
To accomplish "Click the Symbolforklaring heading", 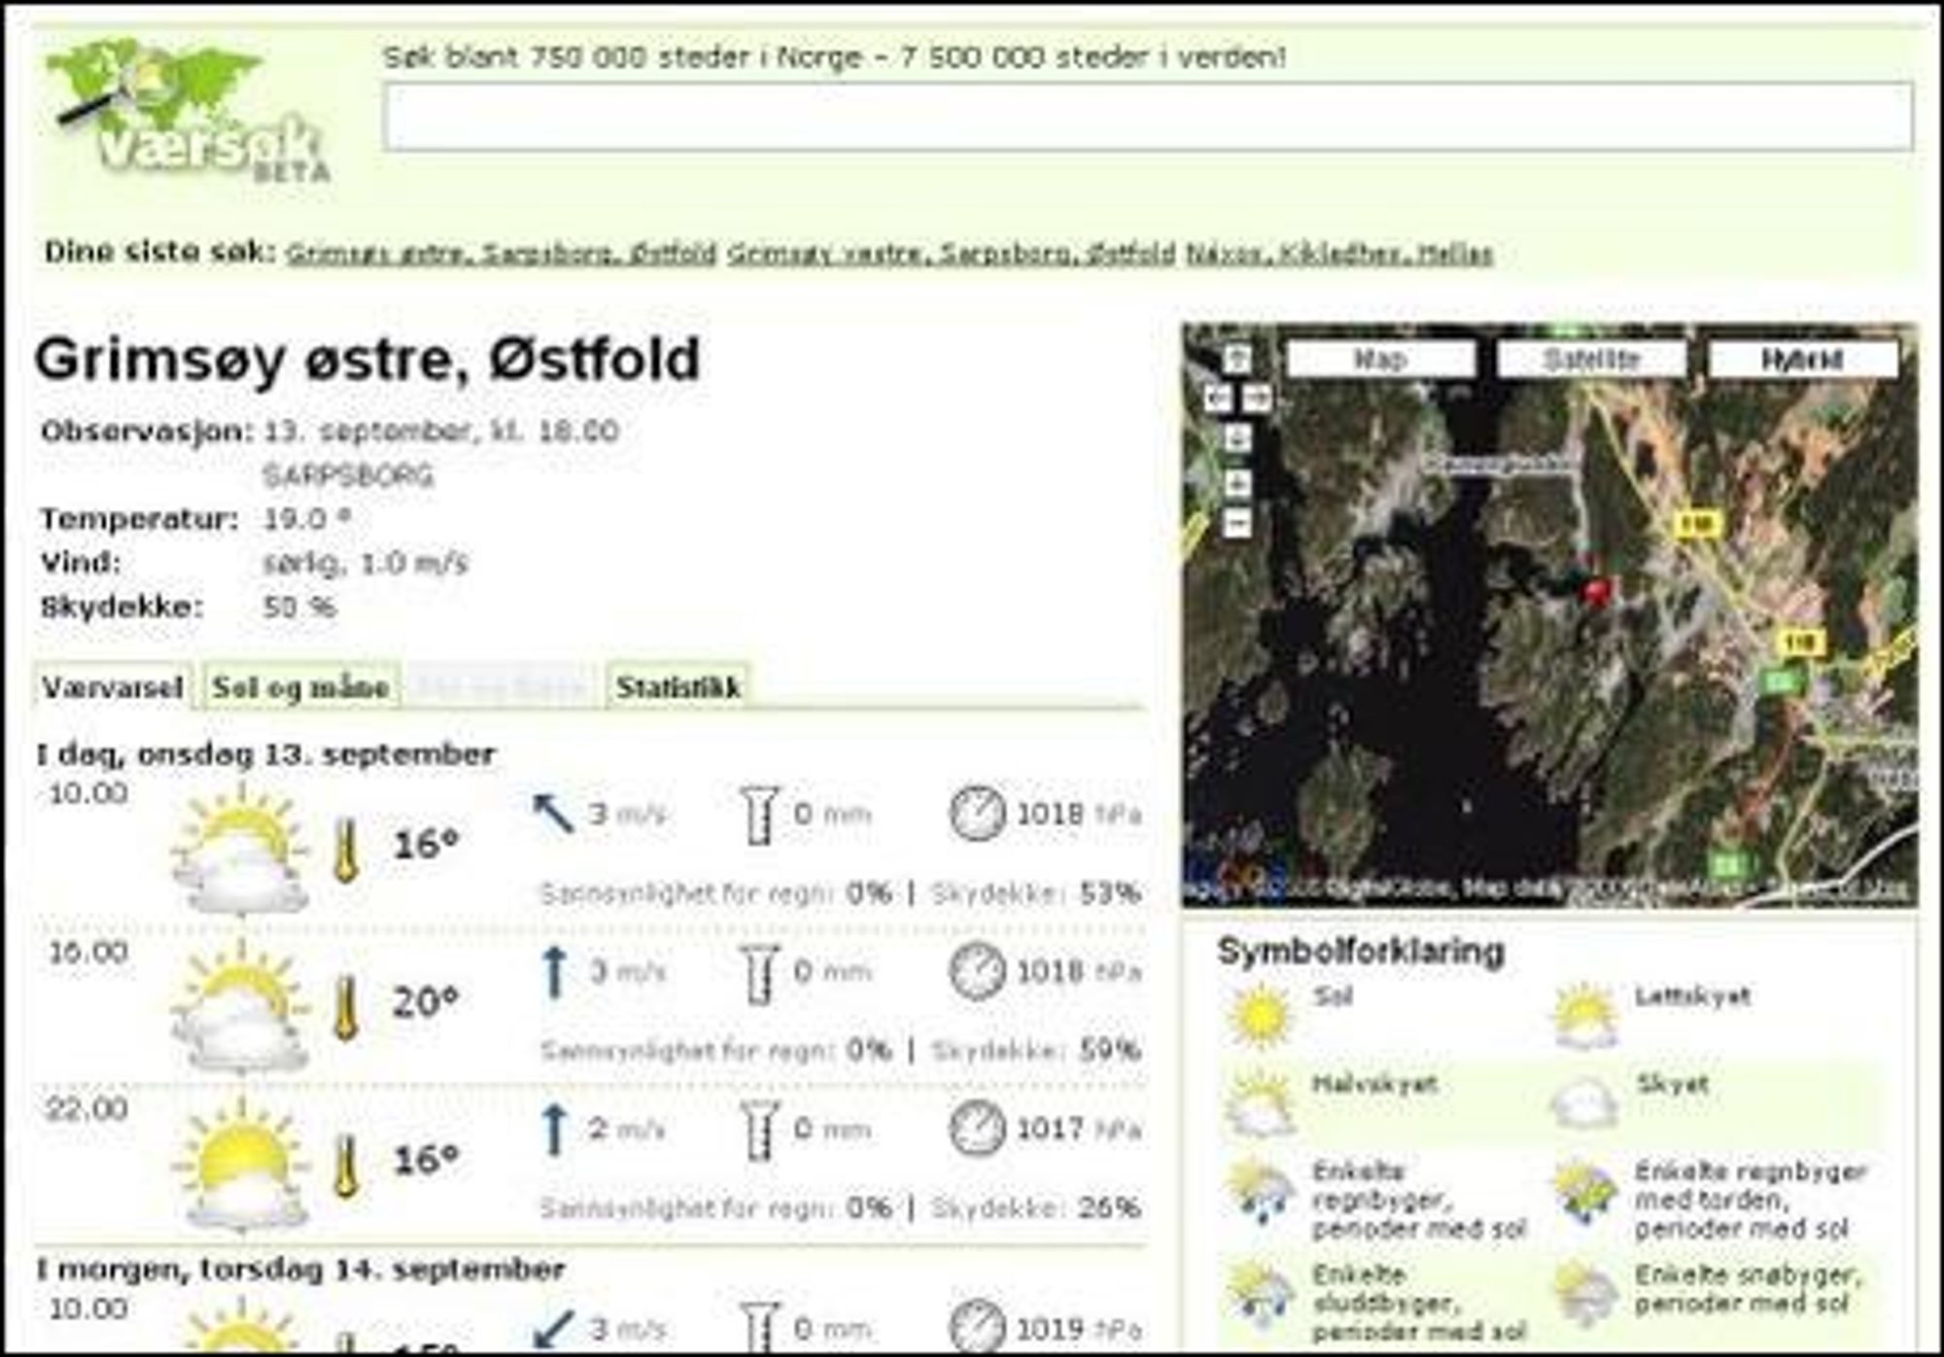I will tap(1361, 951).
